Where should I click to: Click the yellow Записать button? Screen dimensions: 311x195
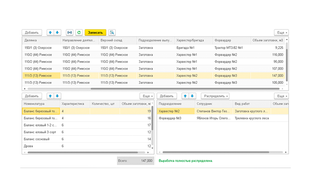96,33
